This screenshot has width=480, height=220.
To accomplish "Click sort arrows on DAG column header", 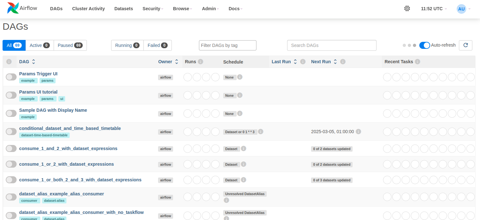I will point(34,62).
